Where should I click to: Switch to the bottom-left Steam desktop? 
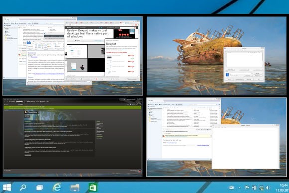[x=73, y=137]
